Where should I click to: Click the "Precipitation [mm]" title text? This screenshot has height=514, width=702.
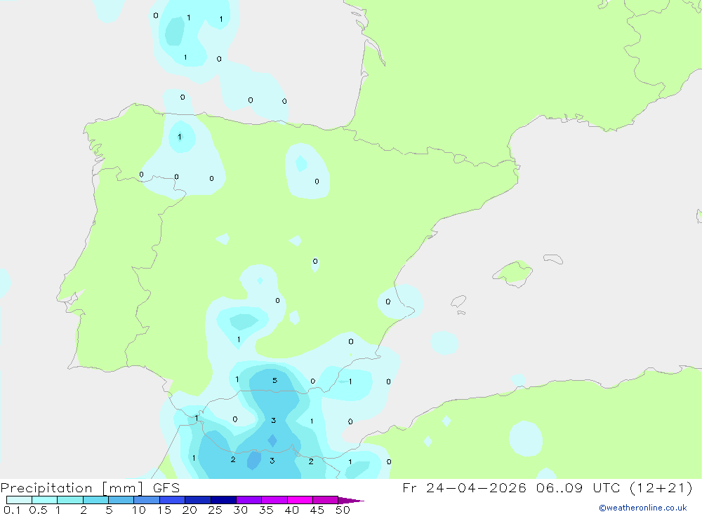pos(72,488)
